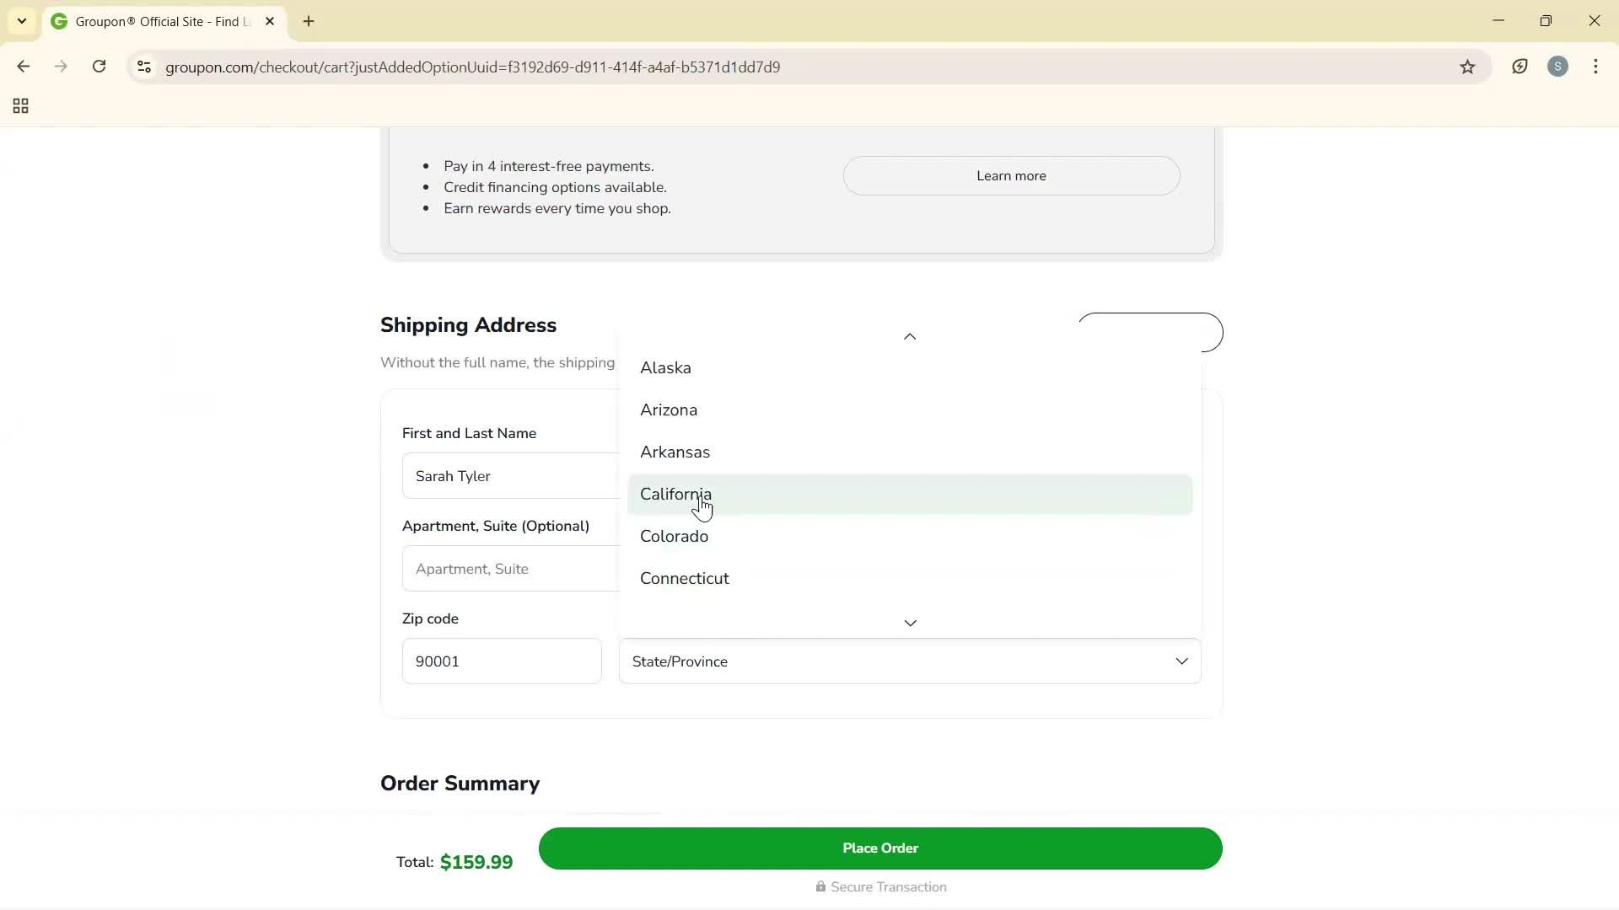Screen dimensions: 1619x910
Task: Click the Zip code input field
Action: (502, 661)
